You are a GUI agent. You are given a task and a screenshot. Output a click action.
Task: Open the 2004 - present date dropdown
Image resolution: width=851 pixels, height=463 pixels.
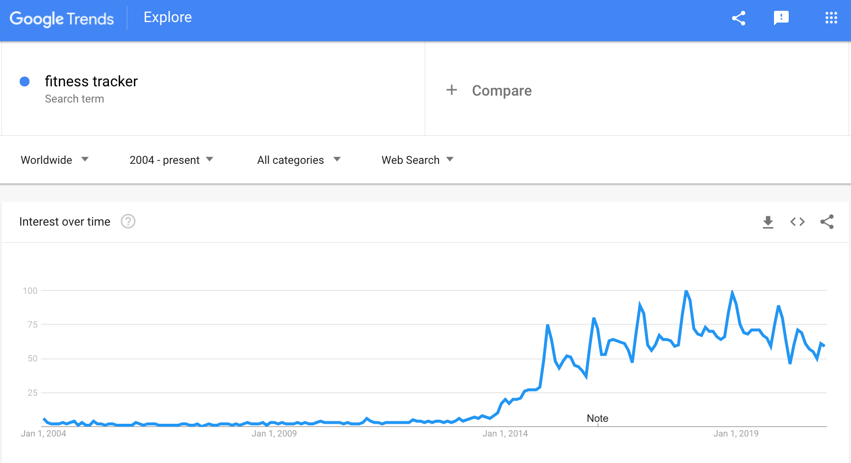coord(171,160)
